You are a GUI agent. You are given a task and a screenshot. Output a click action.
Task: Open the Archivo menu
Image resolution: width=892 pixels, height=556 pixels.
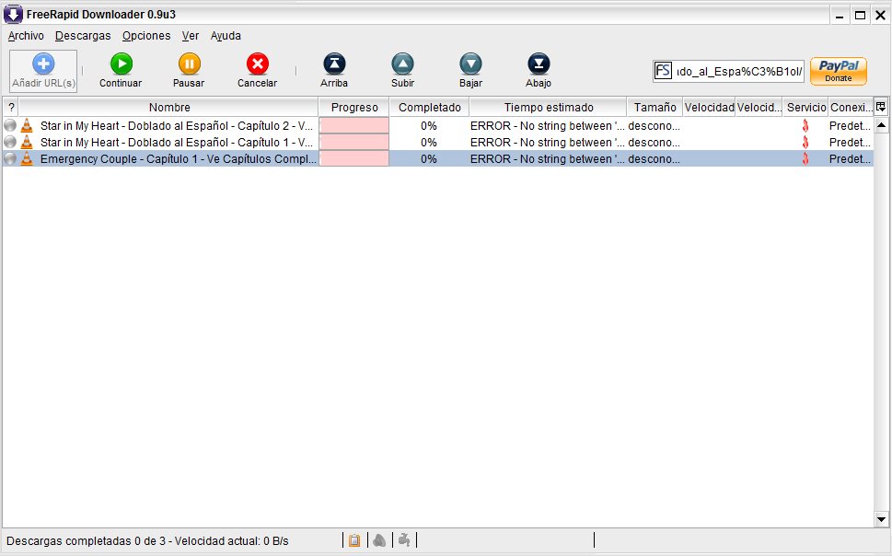26,36
